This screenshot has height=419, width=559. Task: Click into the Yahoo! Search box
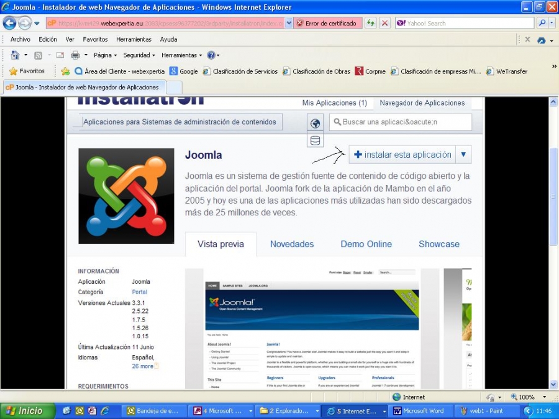(x=465, y=24)
